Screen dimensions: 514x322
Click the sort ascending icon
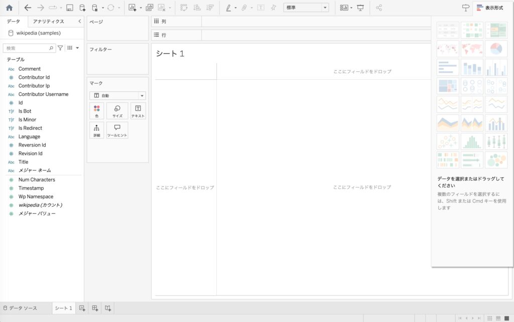click(x=197, y=8)
